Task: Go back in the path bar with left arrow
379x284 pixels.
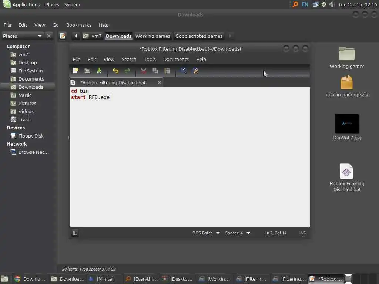Action: point(76,36)
